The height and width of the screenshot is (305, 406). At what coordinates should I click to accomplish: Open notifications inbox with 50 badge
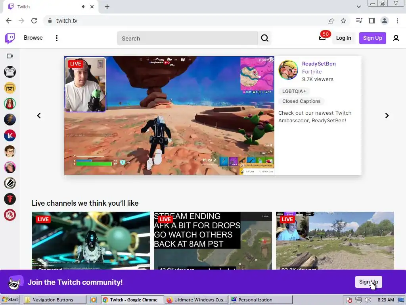pyautogui.click(x=322, y=38)
